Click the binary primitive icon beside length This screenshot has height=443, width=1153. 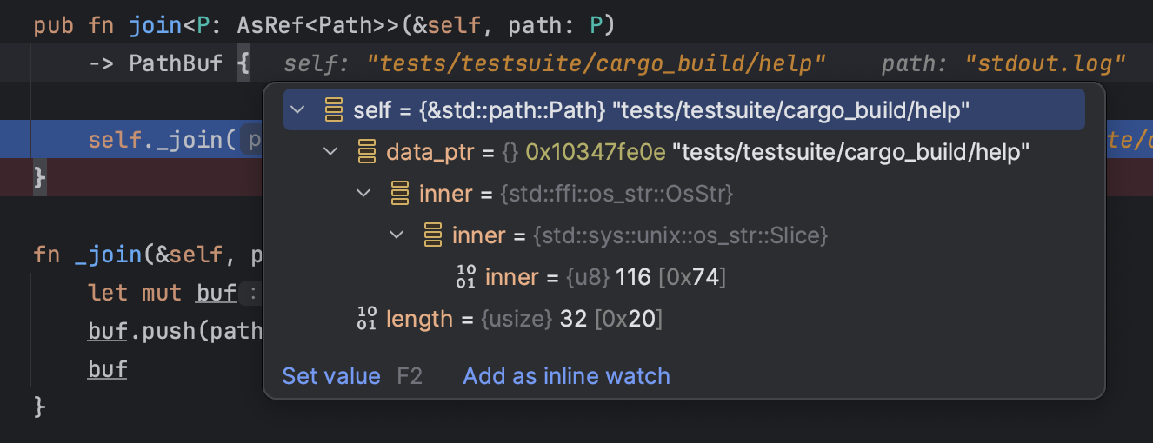click(366, 319)
